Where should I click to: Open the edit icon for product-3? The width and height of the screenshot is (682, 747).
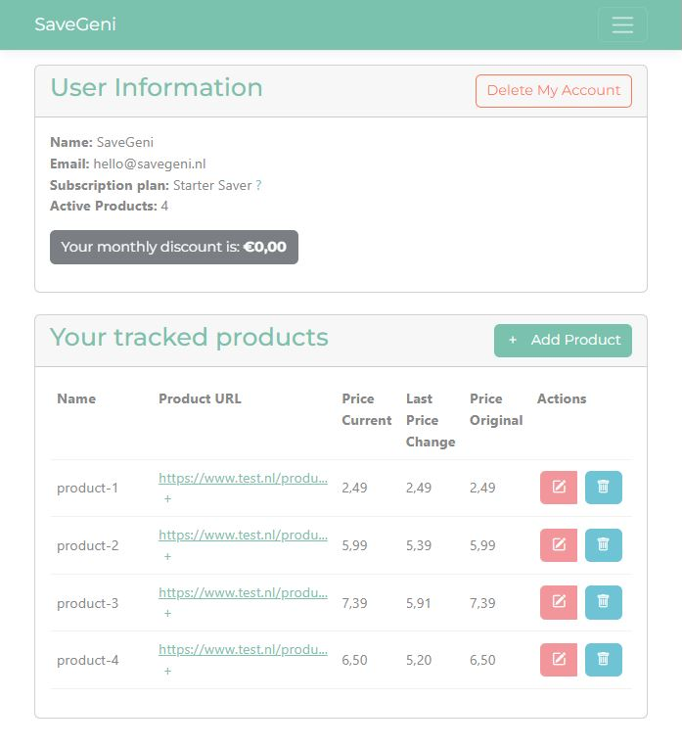pos(559,602)
